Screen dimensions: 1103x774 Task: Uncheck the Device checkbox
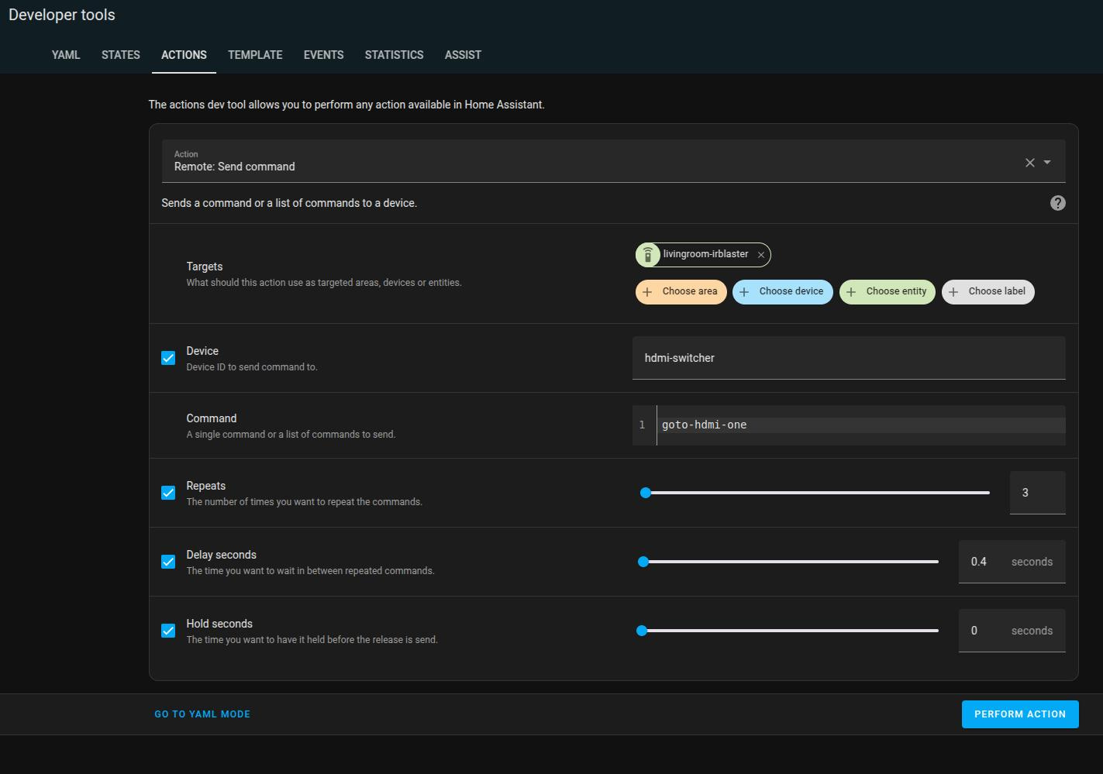tap(168, 358)
